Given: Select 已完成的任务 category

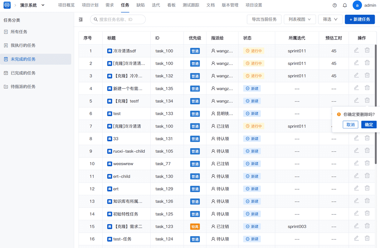Looking at the screenshot, I should tap(36, 73).
